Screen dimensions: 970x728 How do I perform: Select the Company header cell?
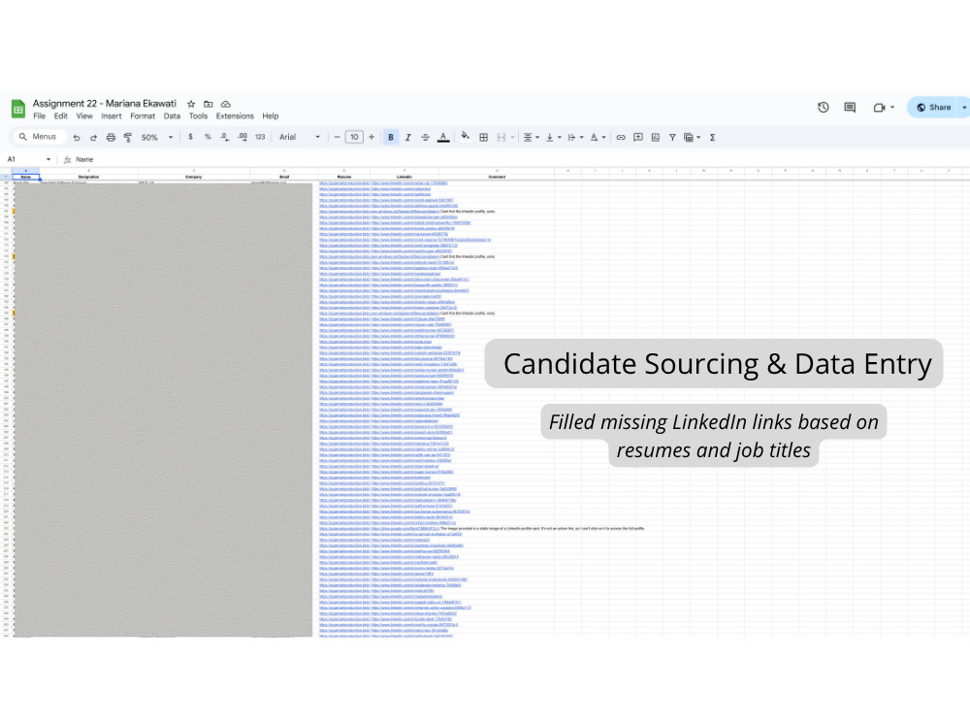[194, 177]
